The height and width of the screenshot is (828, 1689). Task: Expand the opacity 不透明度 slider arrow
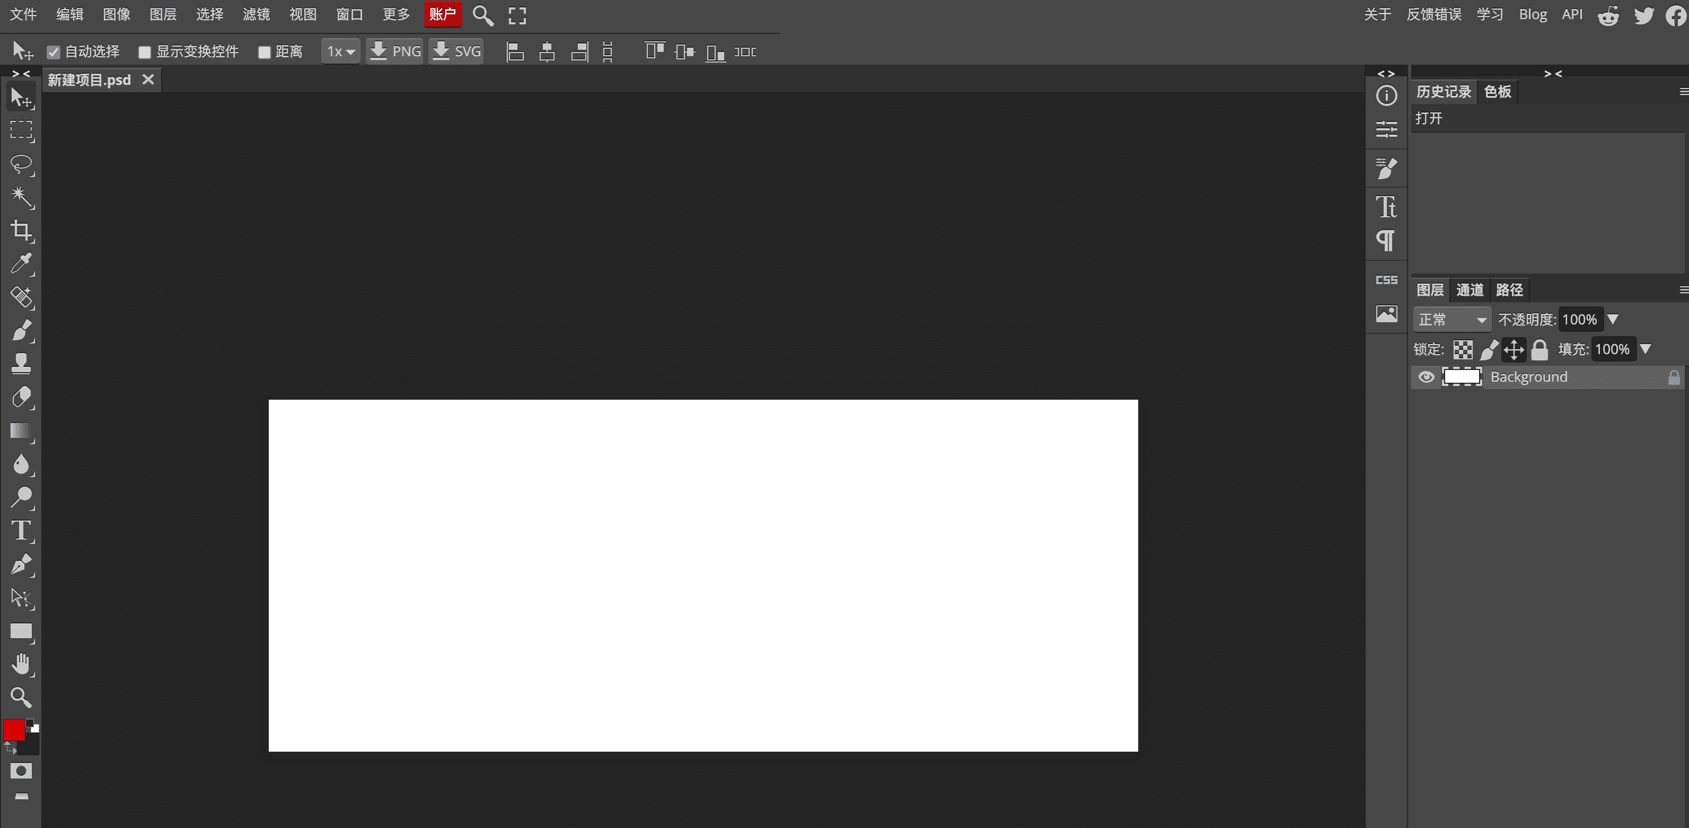tap(1613, 319)
